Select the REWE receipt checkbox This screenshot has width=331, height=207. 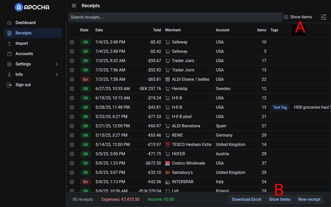coord(72,135)
